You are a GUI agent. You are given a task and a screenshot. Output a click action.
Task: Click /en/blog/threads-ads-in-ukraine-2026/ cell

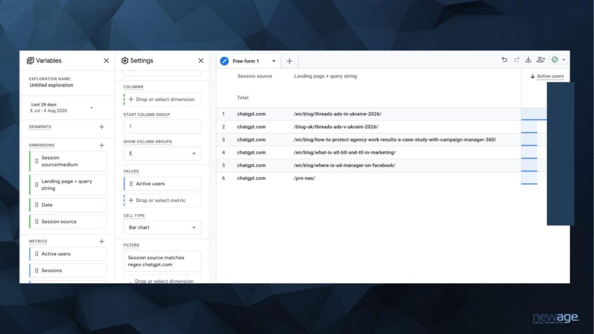338,114
